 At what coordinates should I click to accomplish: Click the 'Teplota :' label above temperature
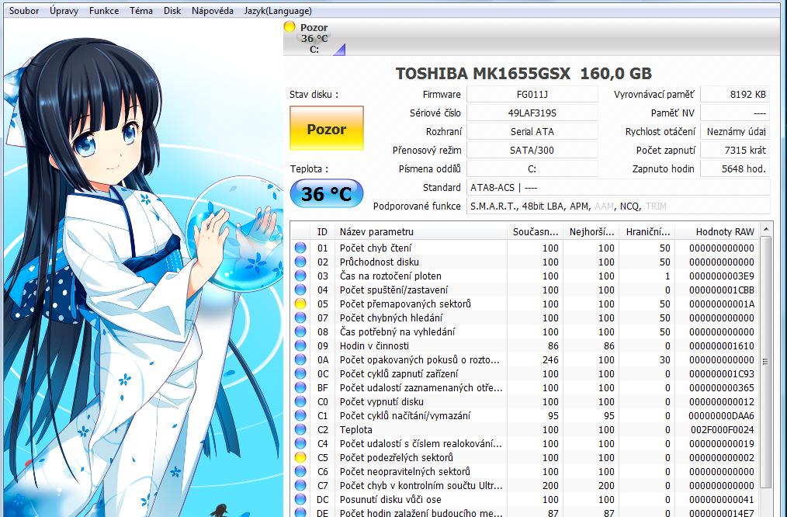[x=309, y=168]
